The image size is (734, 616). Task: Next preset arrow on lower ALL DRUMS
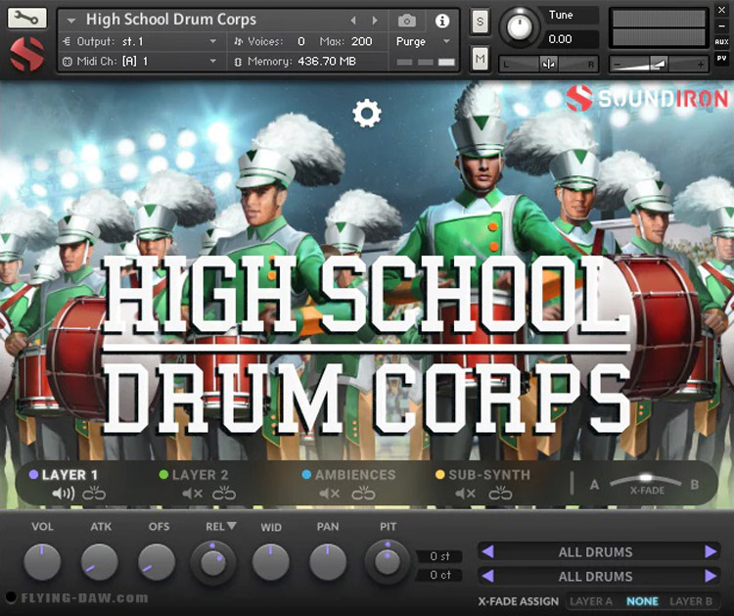coord(711,576)
